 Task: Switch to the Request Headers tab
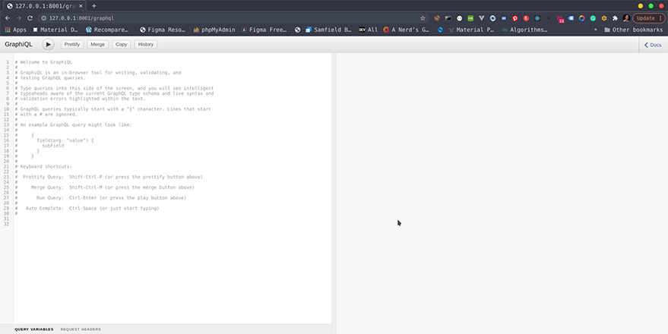coord(81,329)
